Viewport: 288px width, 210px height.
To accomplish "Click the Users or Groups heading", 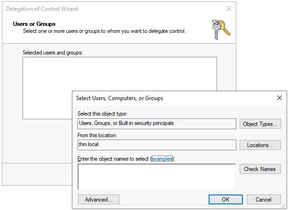I will point(34,24).
